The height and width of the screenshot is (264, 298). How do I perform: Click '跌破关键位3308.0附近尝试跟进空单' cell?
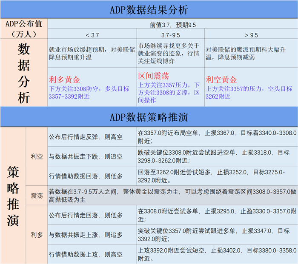(217, 156)
